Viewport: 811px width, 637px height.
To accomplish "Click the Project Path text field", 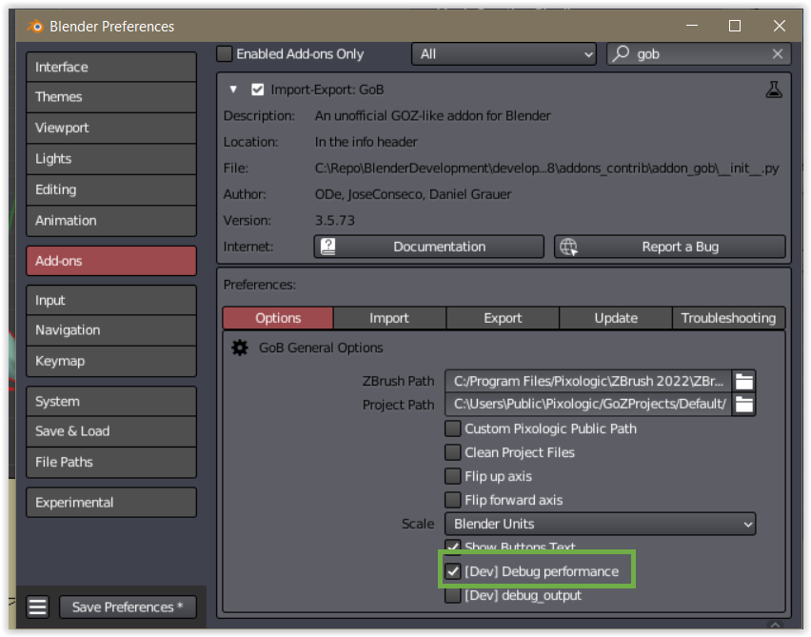I will pyautogui.click(x=588, y=404).
